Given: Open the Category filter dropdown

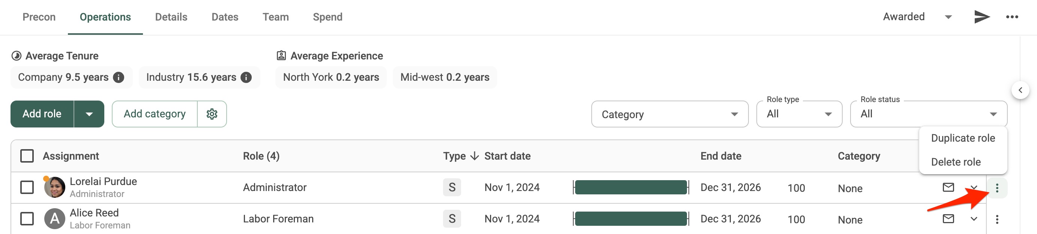Looking at the screenshot, I should (669, 114).
